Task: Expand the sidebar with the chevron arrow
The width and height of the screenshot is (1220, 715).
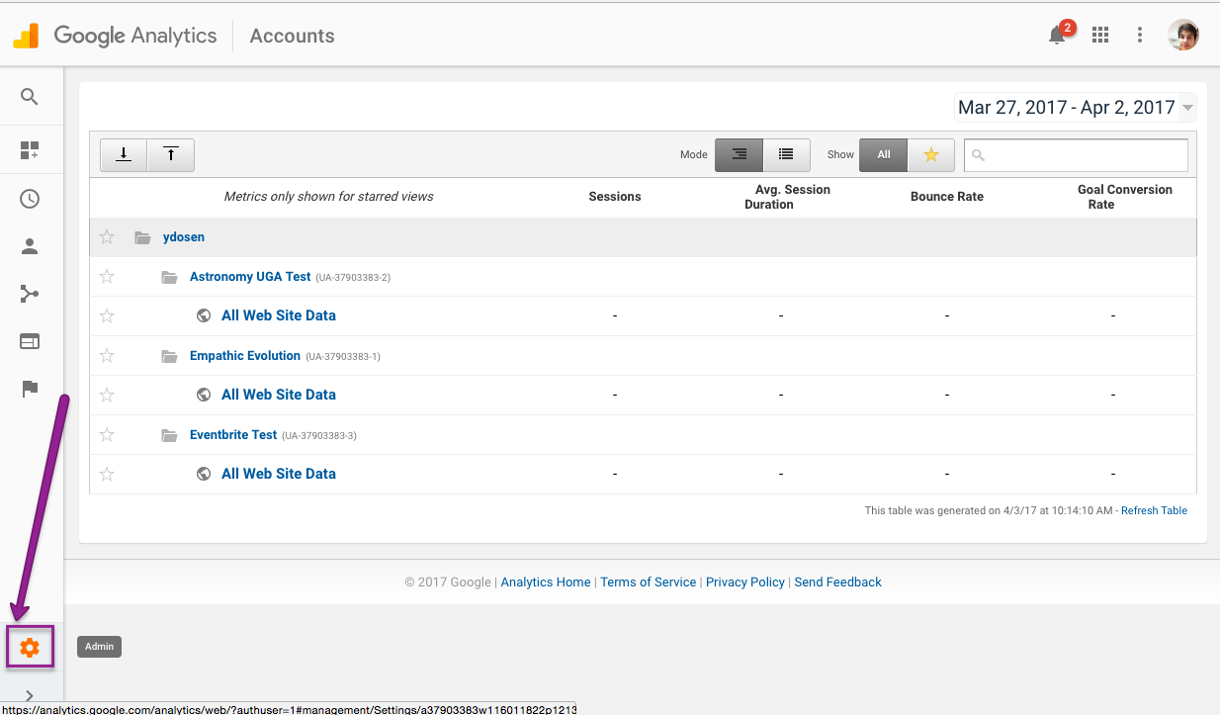Action: point(30,695)
